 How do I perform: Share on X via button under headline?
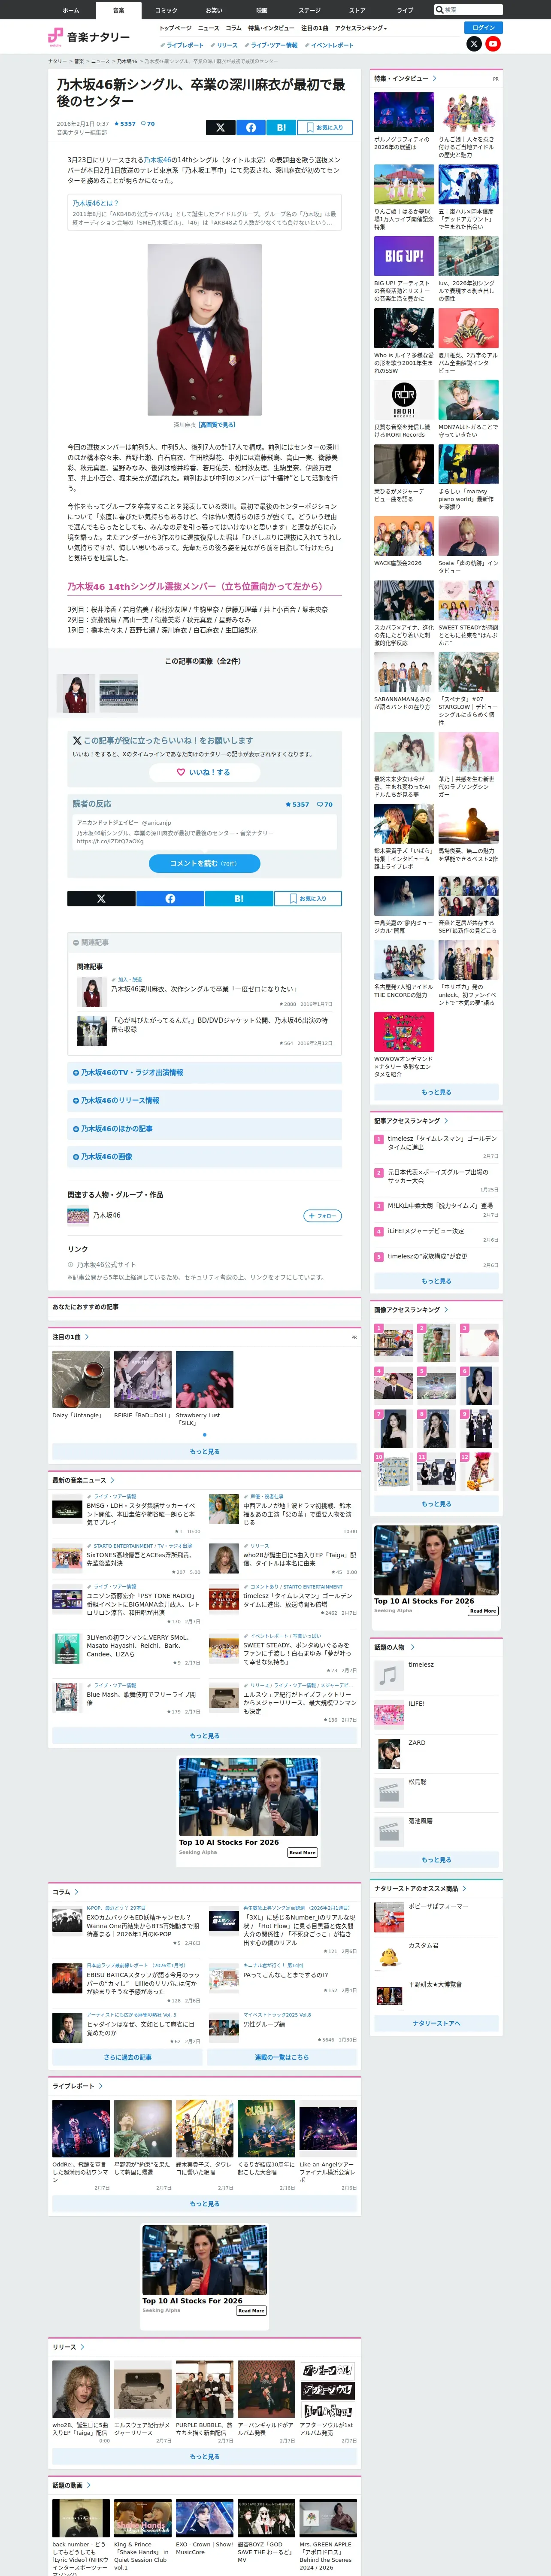pos(220,127)
